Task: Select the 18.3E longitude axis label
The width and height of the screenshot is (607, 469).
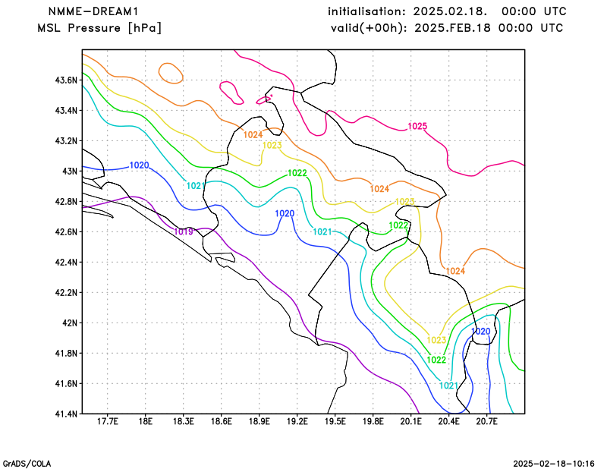Action: [184, 421]
